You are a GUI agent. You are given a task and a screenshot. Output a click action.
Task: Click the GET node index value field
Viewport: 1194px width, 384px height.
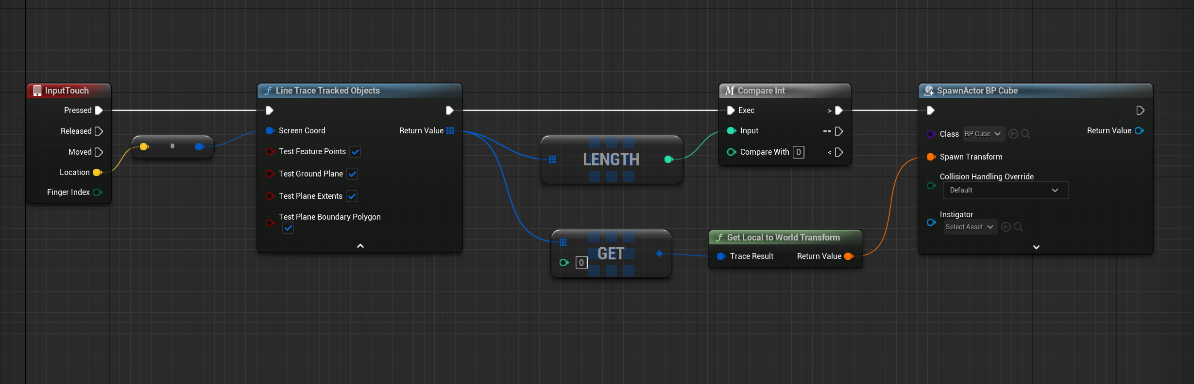click(581, 262)
